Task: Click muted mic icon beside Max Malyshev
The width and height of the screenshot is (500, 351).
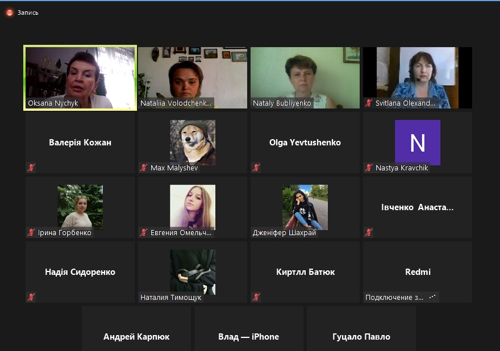Action: pyautogui.click(x=144, y=168)
